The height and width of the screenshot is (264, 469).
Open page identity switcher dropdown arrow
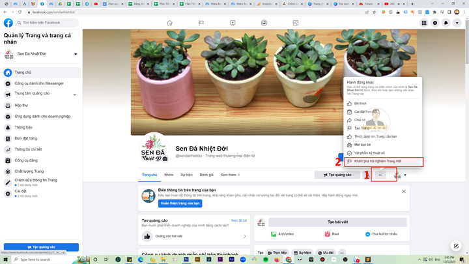[405, 175]
